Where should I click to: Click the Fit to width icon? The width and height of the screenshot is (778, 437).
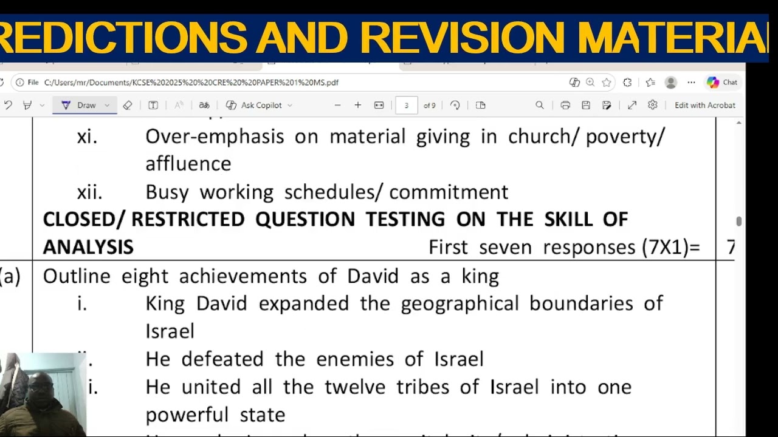(379, 105)
